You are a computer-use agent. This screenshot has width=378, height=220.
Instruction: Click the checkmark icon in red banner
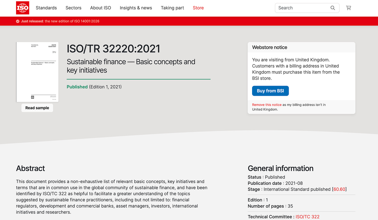[18, 21]
